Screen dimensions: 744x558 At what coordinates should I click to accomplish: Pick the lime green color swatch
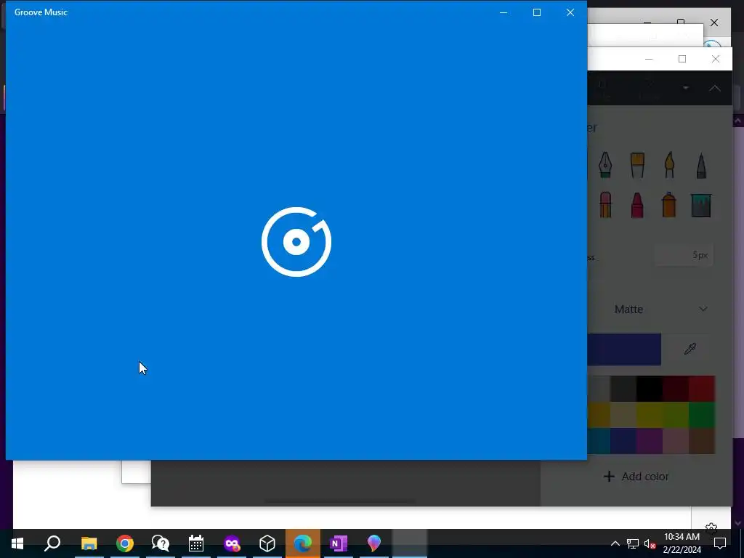[x=676, y=415]
